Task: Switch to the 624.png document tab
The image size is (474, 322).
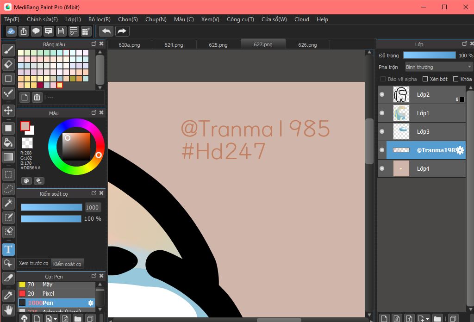Action: click(174, 45)
